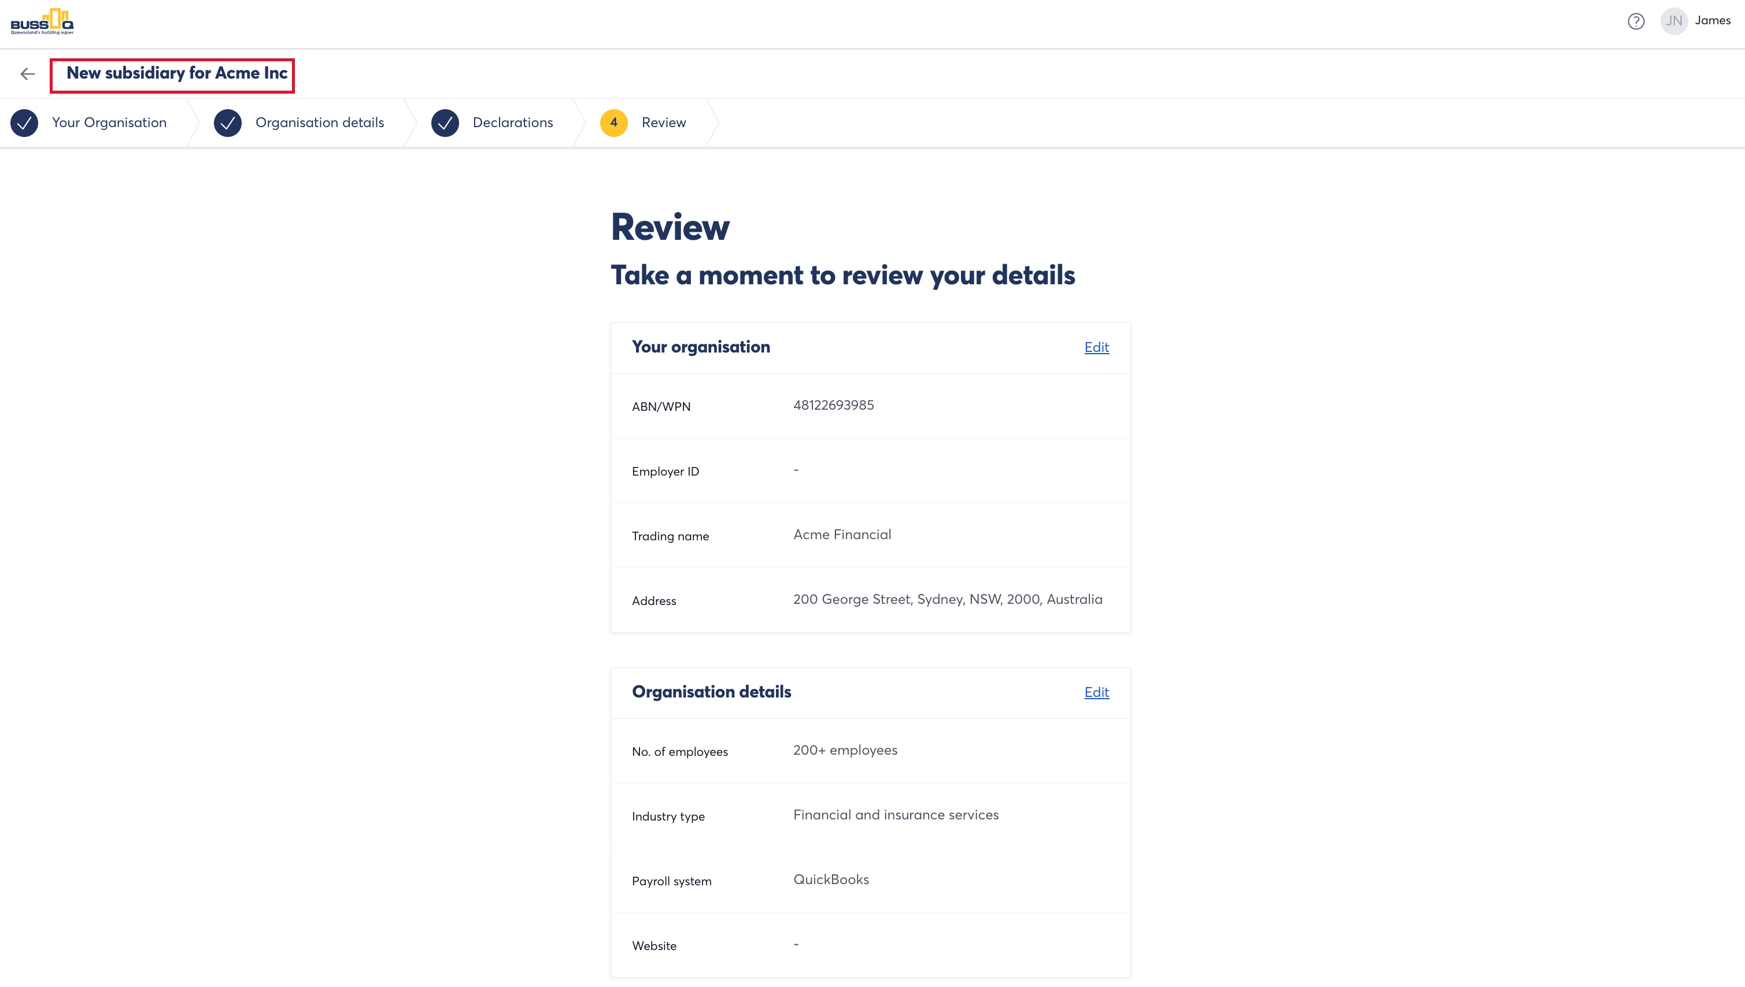Edit the Organisation details section

(x=1096, y=692)
